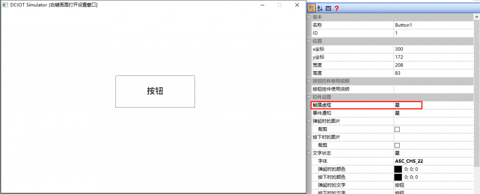
Task: Change the 文字状态 value 是
Action: [434, 153]
